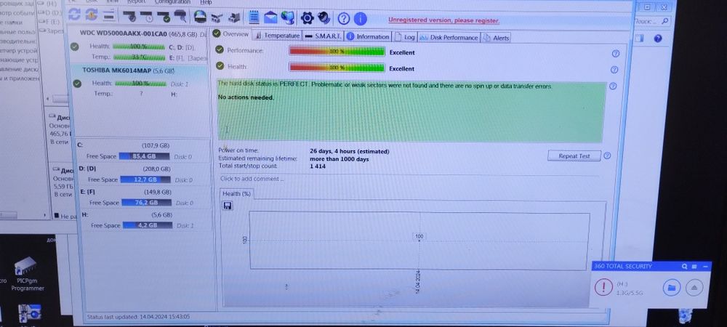Click the globe with monitor toolbar icon
Viewport: 727px width, 327px height.
coord(287,18)
